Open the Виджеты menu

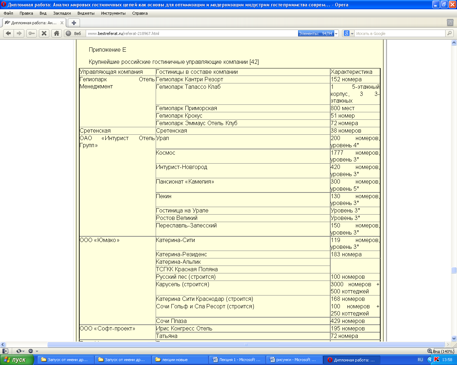86,13
